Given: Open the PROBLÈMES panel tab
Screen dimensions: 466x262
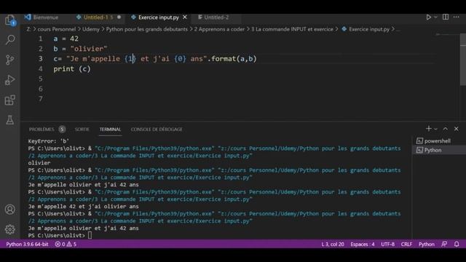Looking at the screenshot, I should 42,130.
